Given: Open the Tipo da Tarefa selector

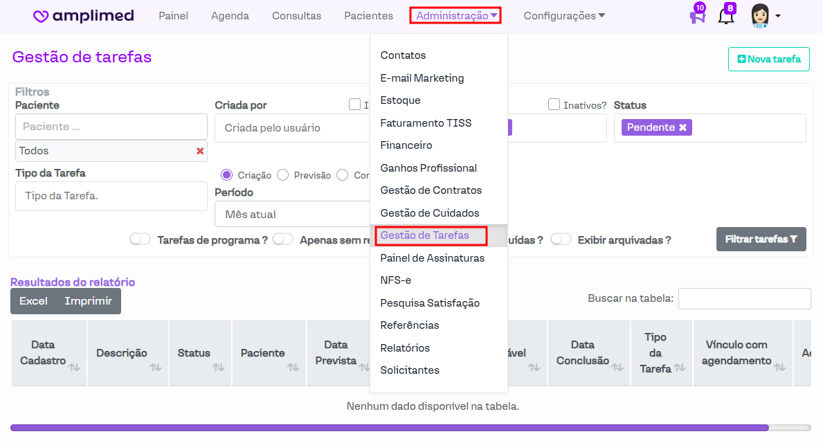Looking at the screenshot, I should pos(111,196).
